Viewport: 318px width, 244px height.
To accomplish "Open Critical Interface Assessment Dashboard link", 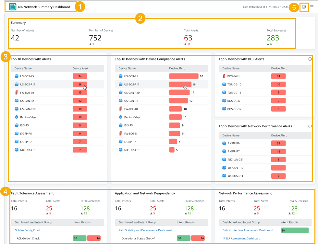I will pos(248,230).
